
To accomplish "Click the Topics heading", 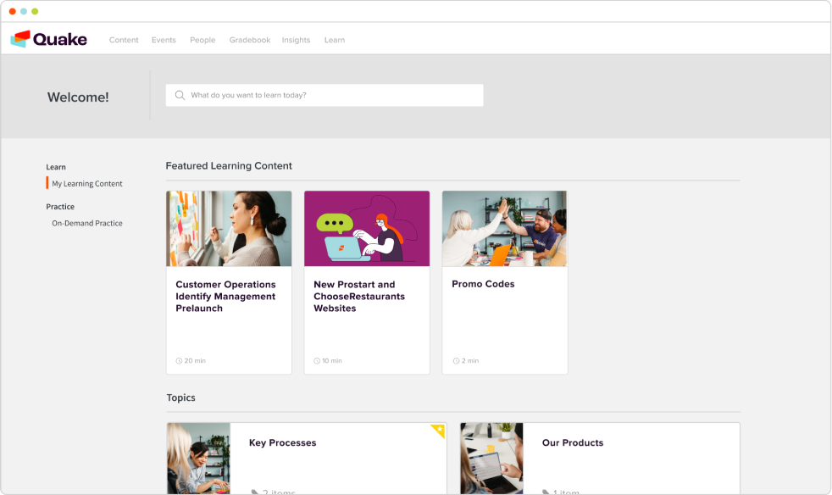I will click(181, 398).
